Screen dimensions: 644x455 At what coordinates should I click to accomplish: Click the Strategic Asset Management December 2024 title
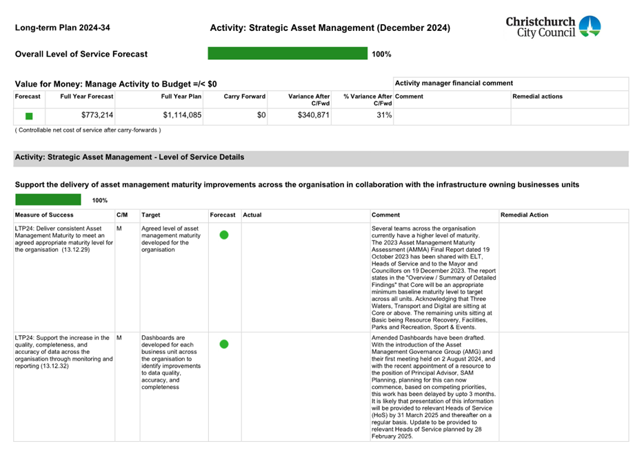click(330, 28)
